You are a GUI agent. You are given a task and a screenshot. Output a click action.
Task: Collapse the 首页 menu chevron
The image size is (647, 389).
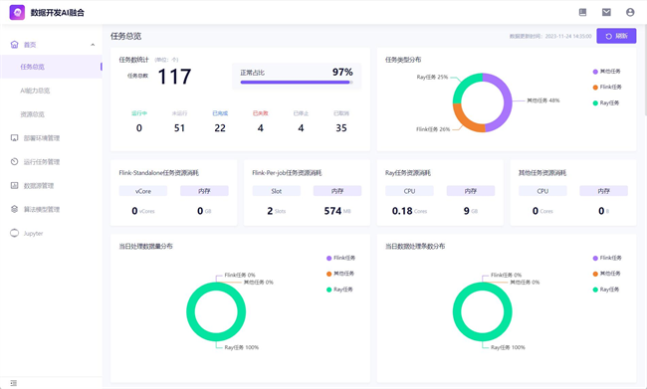point(93,45)
